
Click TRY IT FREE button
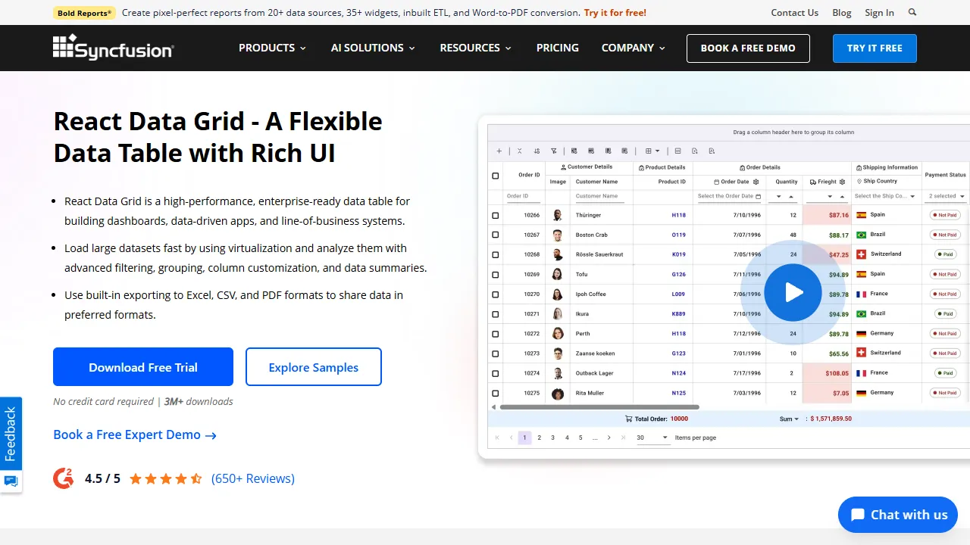point(875,48)
